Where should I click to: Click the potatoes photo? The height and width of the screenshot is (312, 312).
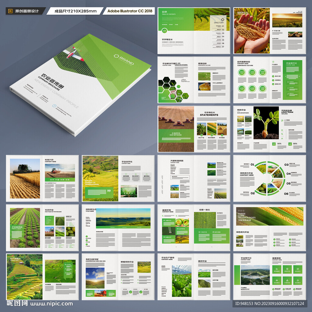(x=295, y=34)
